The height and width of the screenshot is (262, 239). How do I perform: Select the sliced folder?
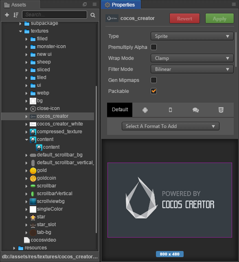coord(43,70)
